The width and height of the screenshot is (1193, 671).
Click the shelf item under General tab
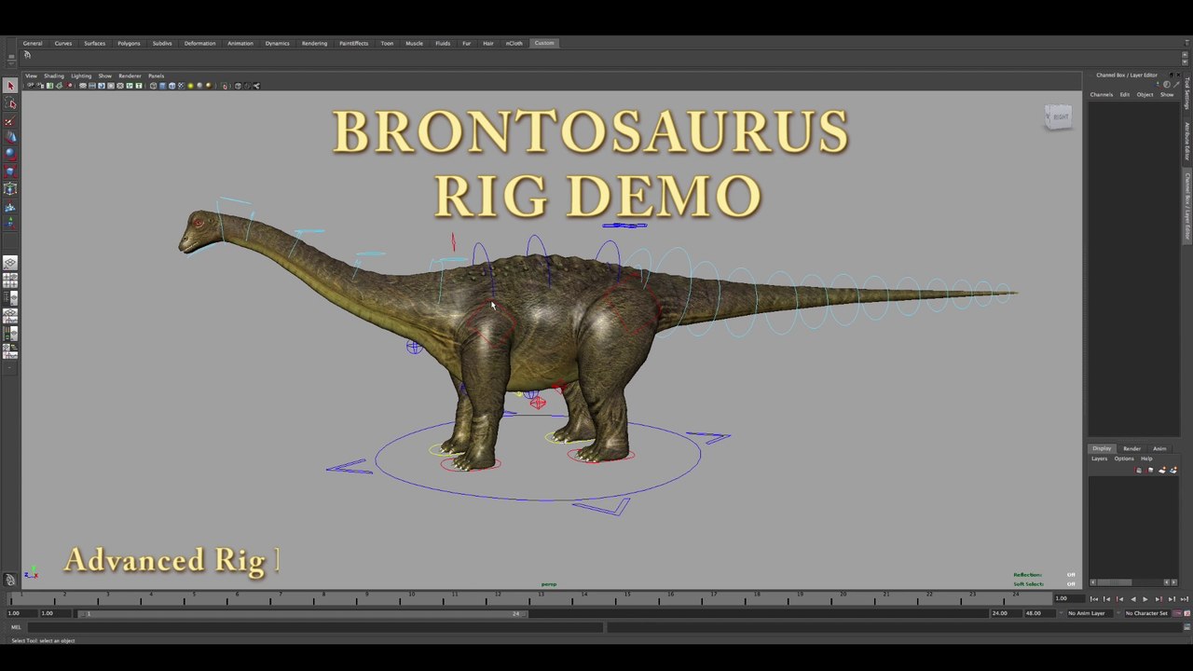pos(27,55)
